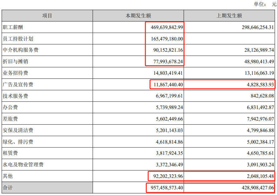The width and height of the screenshot is (277, 195).
Task: Click the value 28,126,989.74
Action: (259, 50)
